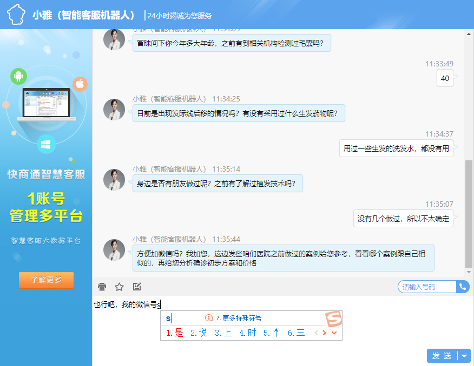
Task: Open the message editing icon next to the star
Action: [136, 287]
